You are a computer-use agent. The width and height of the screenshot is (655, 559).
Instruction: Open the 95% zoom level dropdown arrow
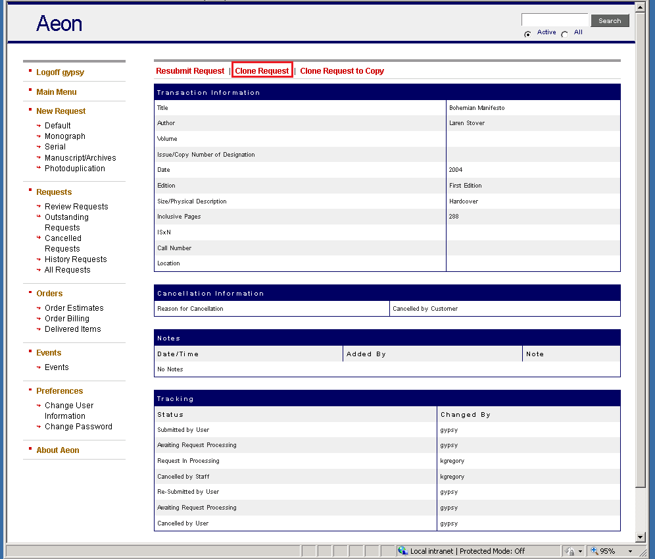tap(630, 551)
